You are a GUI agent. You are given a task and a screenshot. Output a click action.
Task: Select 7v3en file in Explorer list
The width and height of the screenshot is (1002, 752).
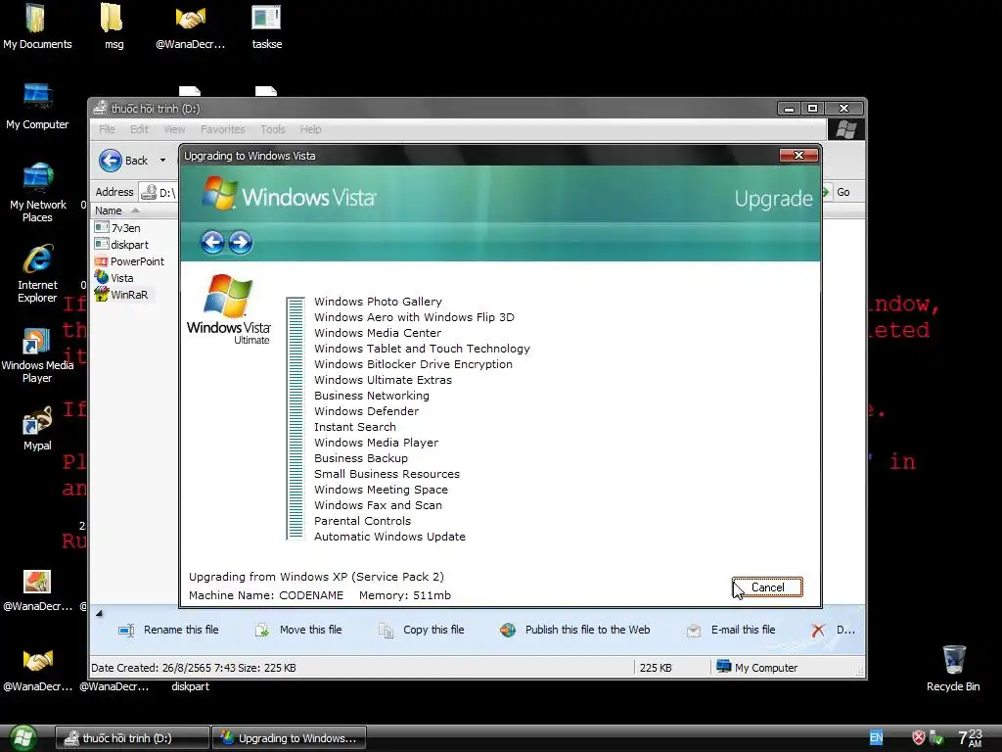[118, 227]
